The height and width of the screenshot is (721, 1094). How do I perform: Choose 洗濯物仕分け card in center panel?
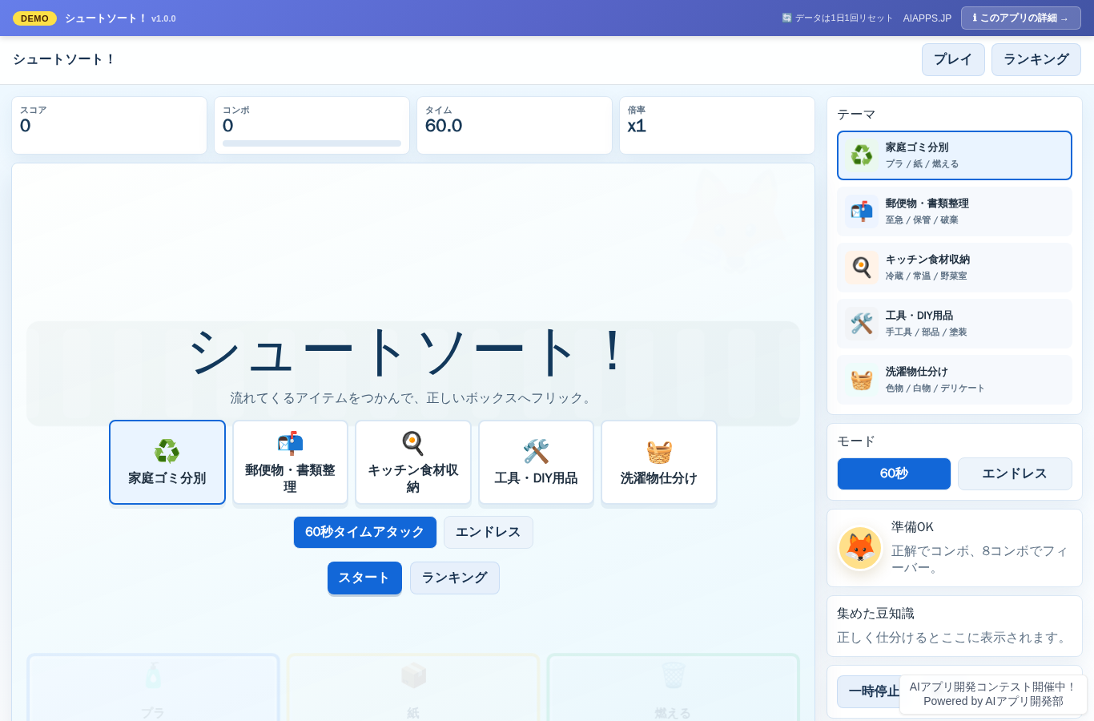pos(659,462)
